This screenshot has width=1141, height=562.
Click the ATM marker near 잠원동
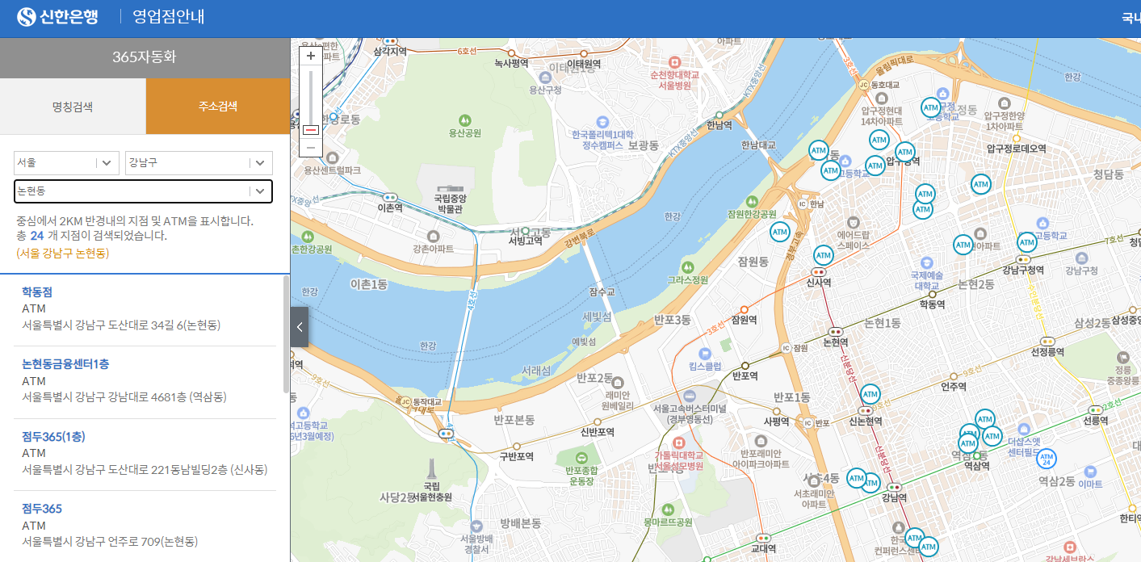coord(779,232)
